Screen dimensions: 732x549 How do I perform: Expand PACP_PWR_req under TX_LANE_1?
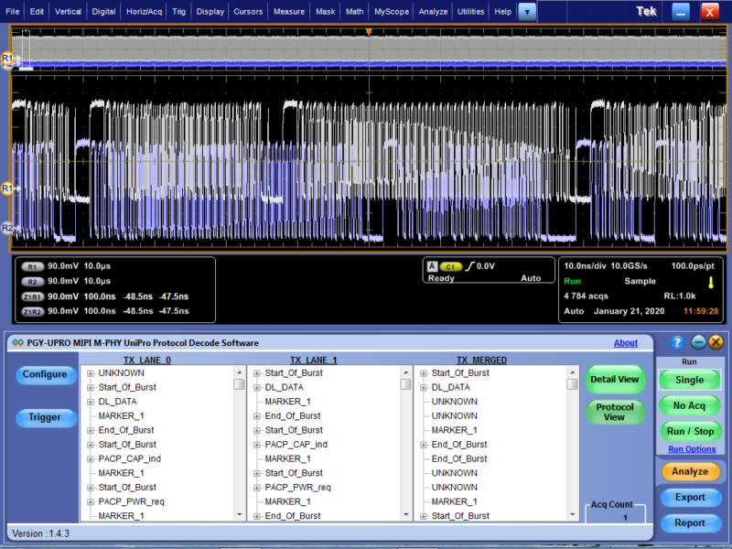[x=257, y=487]
